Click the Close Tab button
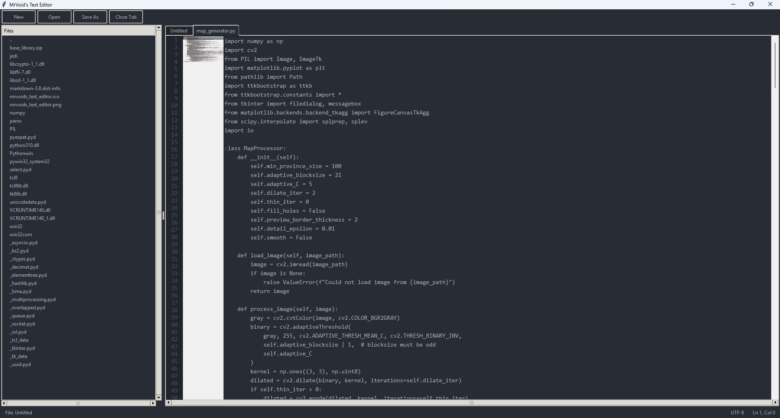This screenshot has width=780, height=418. 126,17
